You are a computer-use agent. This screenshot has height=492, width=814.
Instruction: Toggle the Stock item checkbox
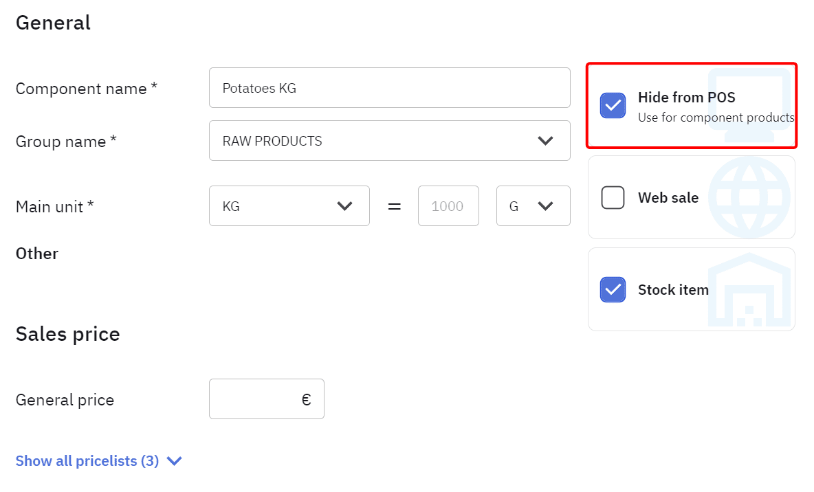pyautogui.click(x=613, y=290)
